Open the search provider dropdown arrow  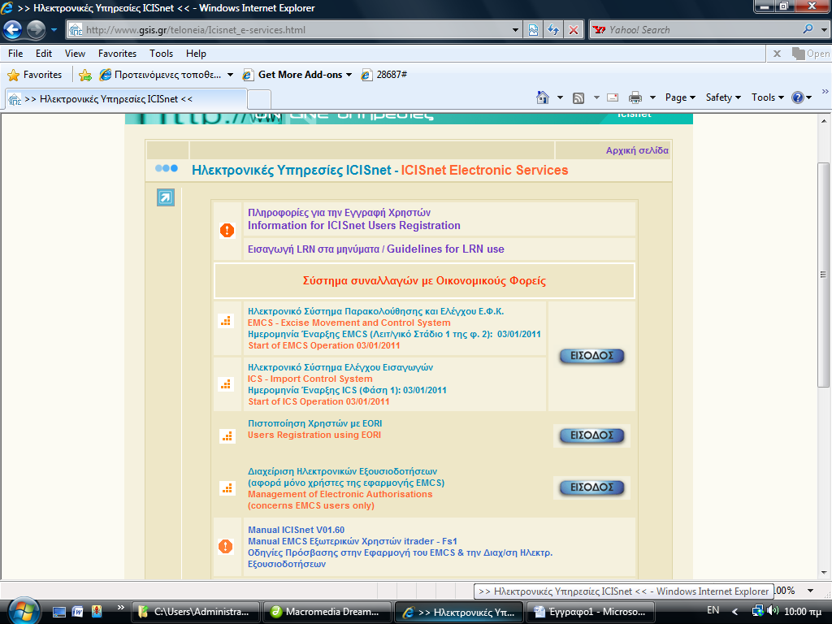(x=824, y=30)
